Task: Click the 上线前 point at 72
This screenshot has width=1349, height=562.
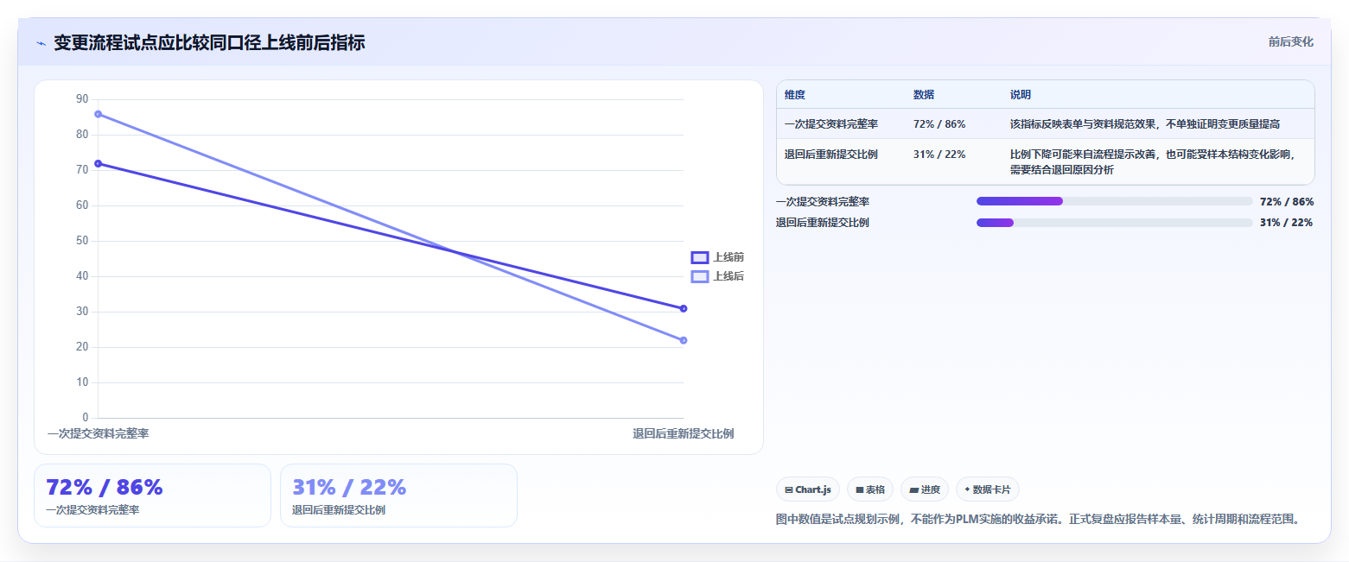Action: 98,163
